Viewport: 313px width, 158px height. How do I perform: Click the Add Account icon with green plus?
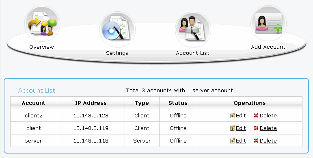[x=268, y=24]
